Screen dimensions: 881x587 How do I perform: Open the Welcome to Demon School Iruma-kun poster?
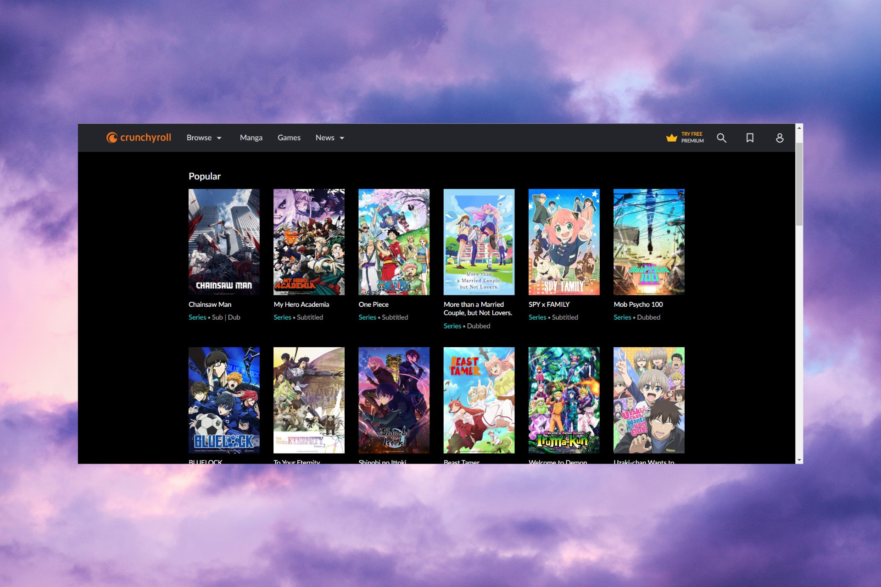pyautogui.click(x=564, y=400)
